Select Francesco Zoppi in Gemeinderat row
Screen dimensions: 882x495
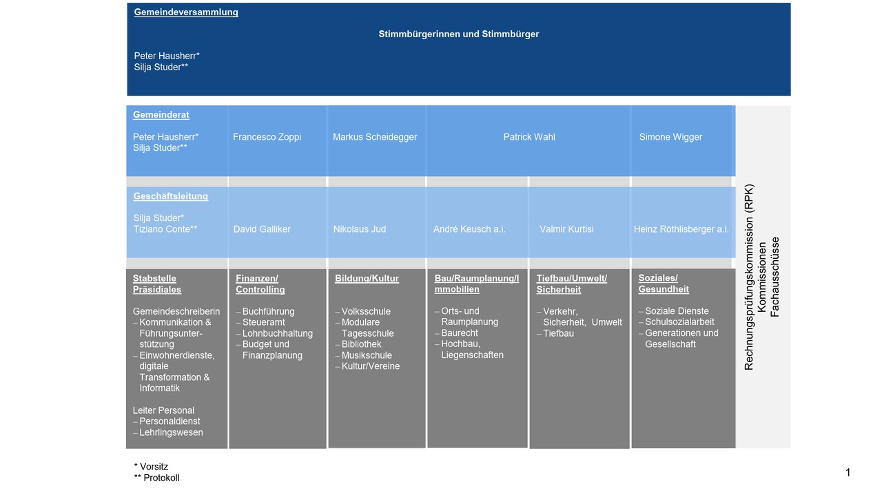click(x=267, y=137)
